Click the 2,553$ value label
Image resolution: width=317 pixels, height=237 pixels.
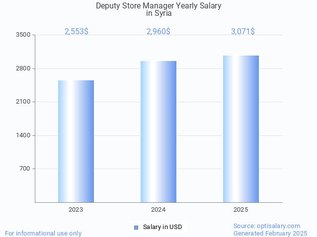pyautogui.click(x=77, y=31)
